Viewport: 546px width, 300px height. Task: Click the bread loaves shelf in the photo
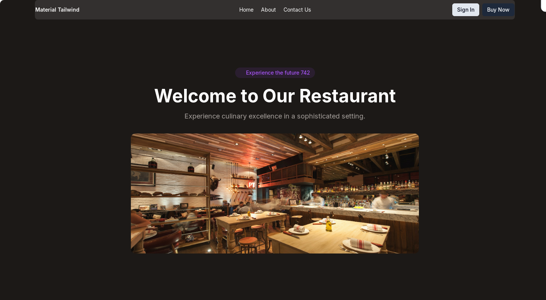(169, 194)
